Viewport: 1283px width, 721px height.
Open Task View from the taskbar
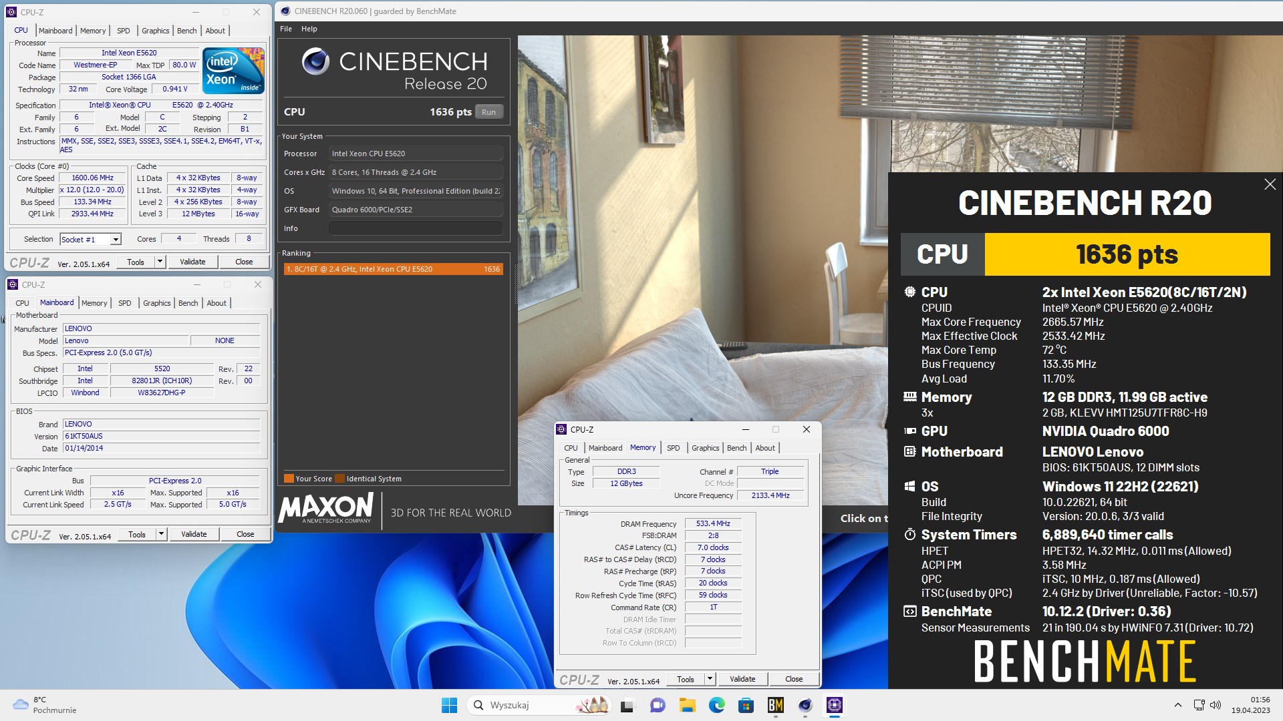pyautogui.click(x=627, y=705)
